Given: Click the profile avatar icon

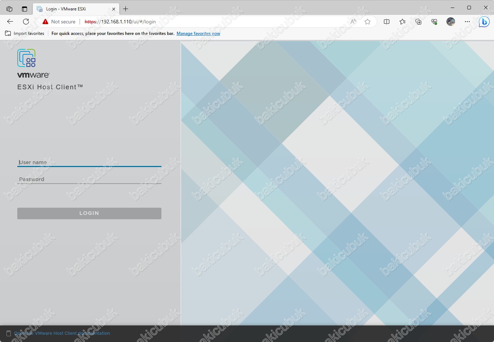Looking at the screenshot, I should (x=451, y=22).
